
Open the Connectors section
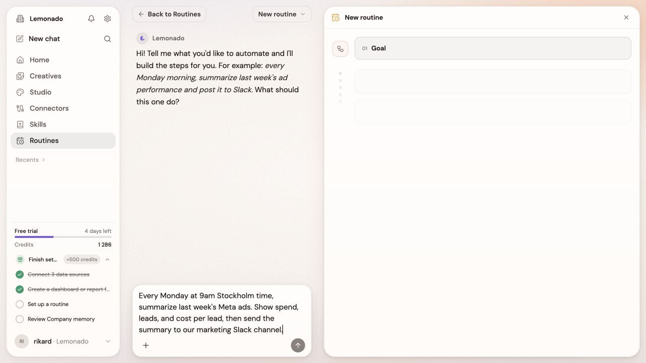pos(63,108)
